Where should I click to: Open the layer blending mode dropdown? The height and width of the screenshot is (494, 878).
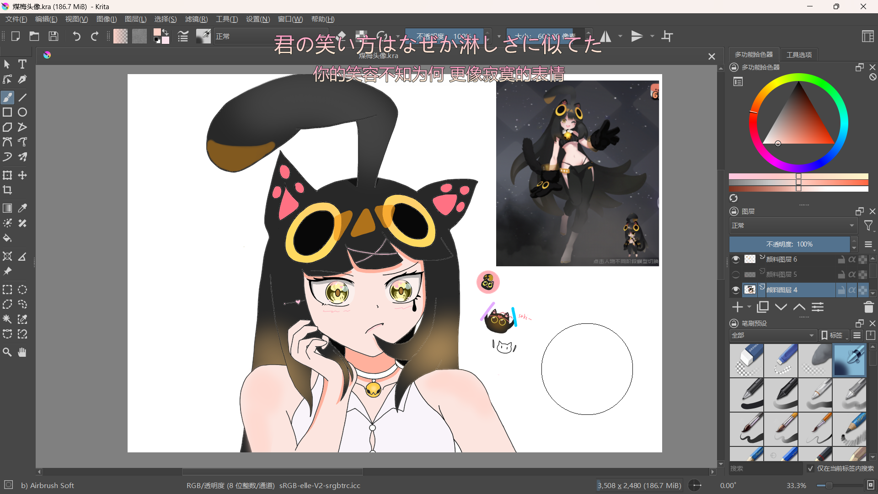(x=793, y=226)
